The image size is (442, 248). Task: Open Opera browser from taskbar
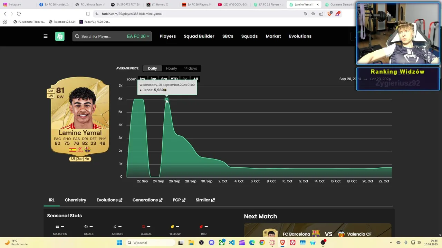(272, 242)
